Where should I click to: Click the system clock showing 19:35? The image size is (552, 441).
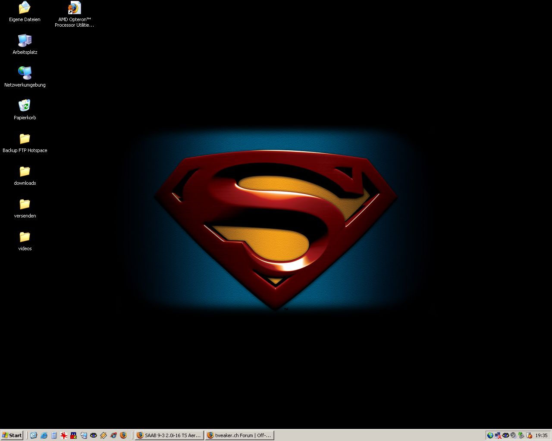point(541,435)
